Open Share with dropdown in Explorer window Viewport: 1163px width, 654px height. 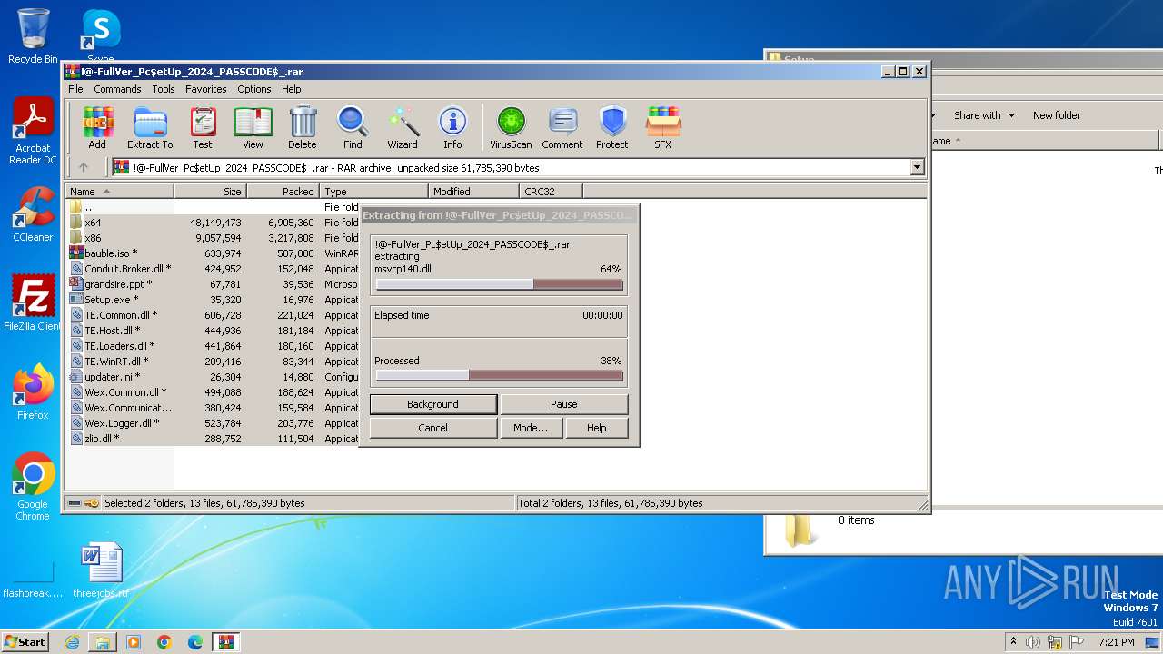984,115
